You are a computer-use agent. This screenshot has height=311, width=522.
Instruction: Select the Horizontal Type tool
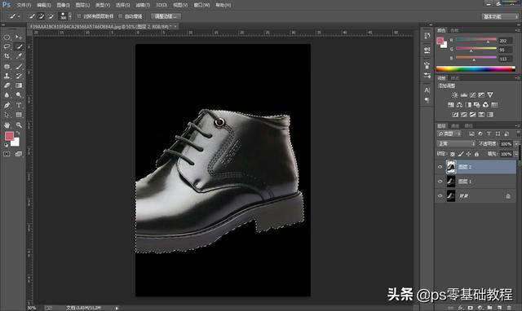pos(19,105)
